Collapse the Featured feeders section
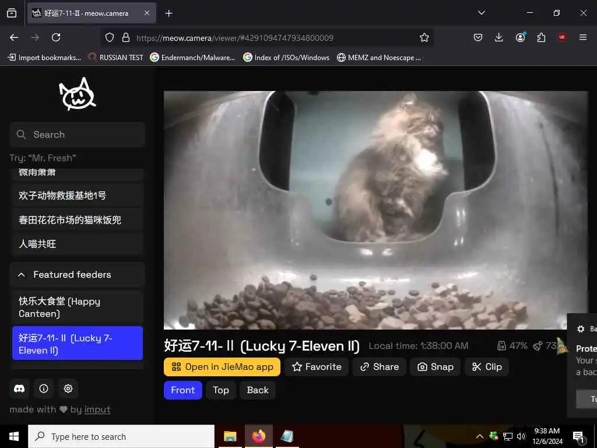The height and width of the screenshot is (448, 597). click(x=78, y=274)
